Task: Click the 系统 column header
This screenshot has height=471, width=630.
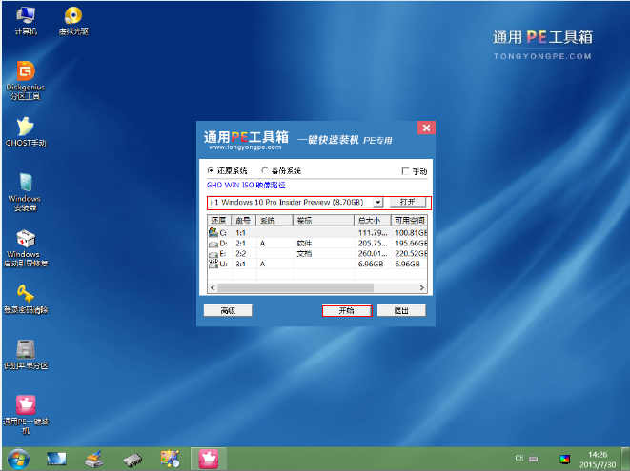Action: 274,220
